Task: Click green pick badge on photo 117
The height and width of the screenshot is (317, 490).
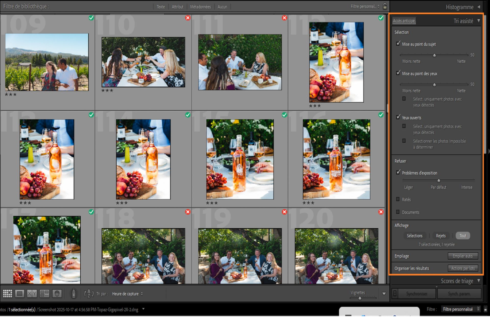Action: (x=91, y=212)
